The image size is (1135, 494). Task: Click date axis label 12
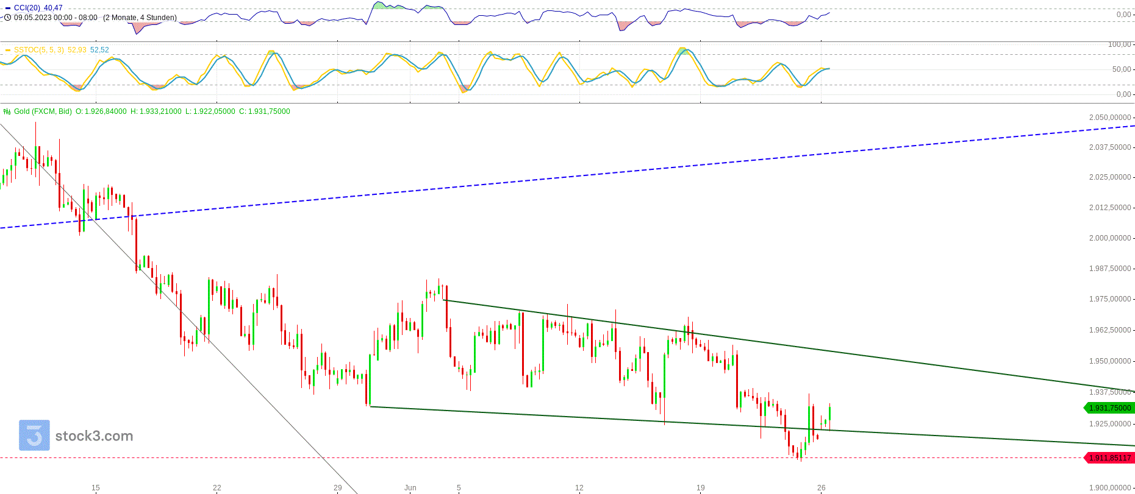tap(579, 488)
